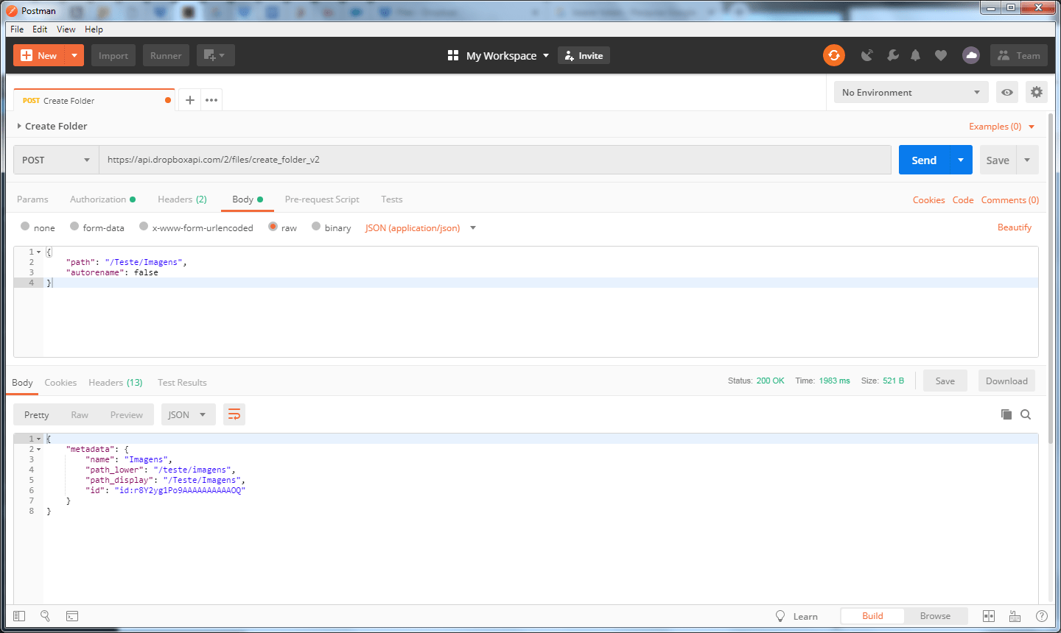Click the New button
This screenshot has width=1061, height=633.
[x=39, y=55]
